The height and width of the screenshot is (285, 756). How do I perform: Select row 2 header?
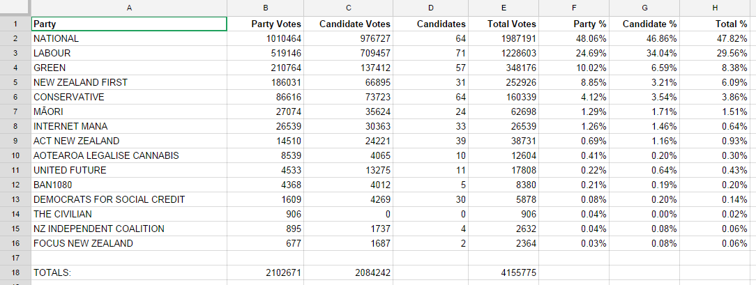point(15,39)
